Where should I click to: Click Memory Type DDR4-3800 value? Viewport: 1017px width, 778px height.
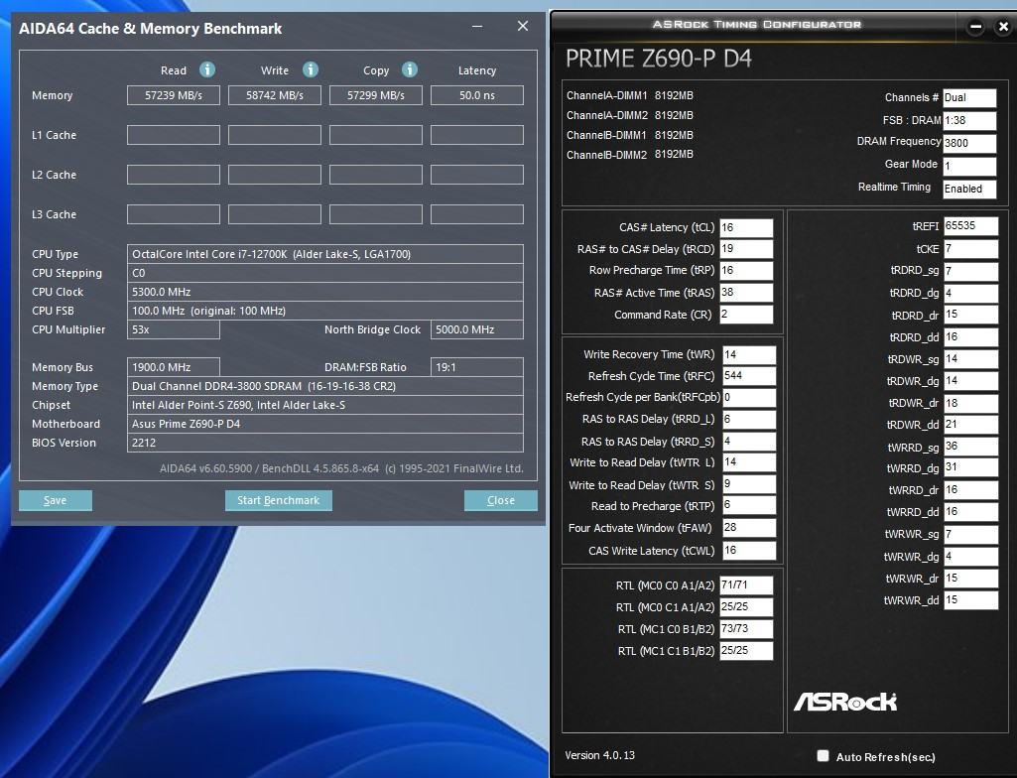click(x=325, y=386)
